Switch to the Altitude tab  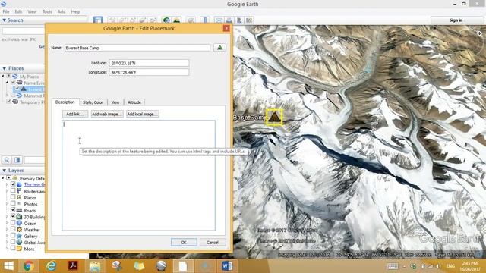pyautogui.click(x=134, y=102)
